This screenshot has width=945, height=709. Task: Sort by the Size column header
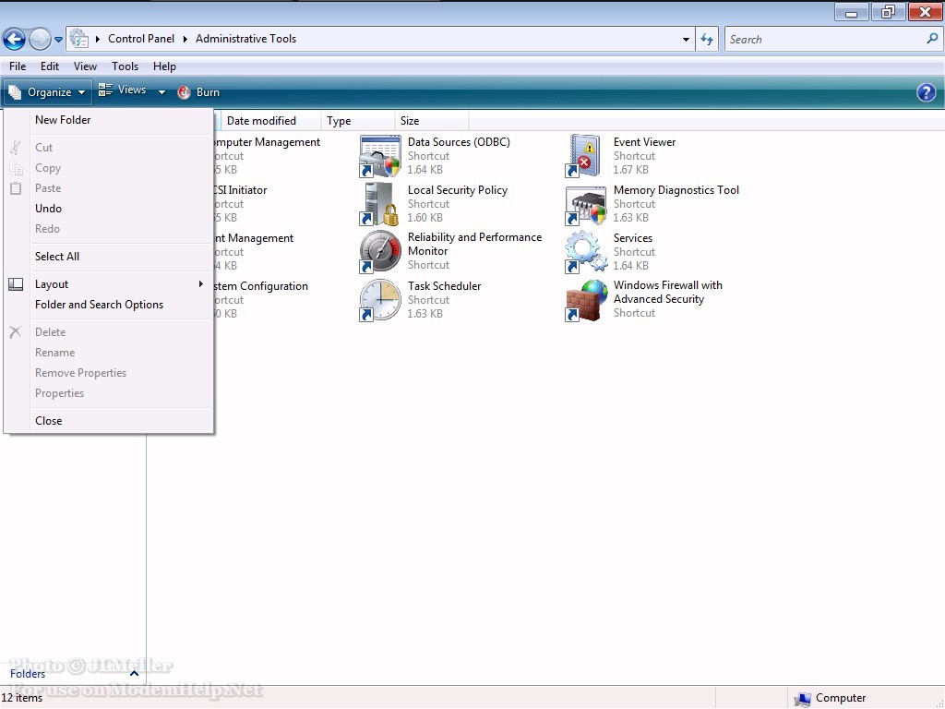click(432, 121)
